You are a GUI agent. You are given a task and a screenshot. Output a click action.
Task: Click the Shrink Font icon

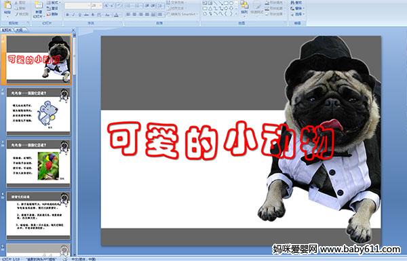112,5
